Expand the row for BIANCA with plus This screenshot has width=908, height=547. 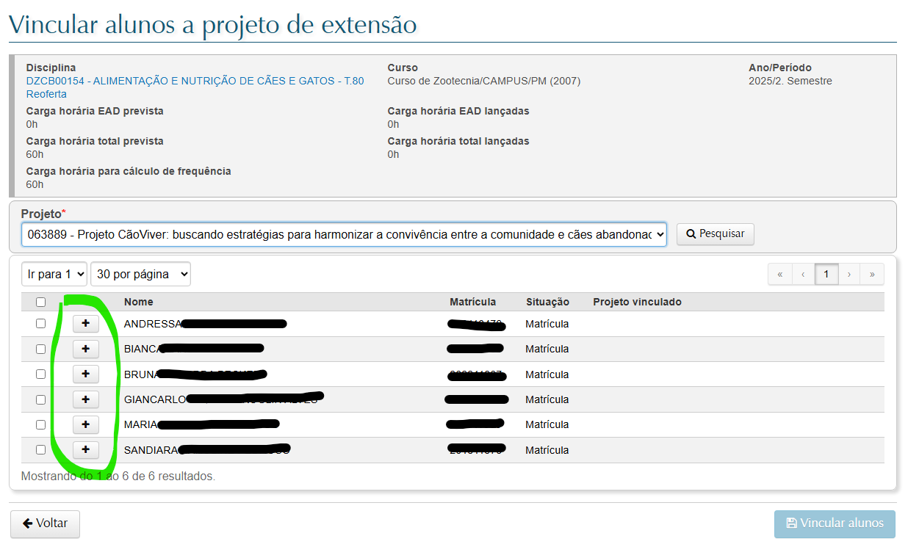coord(86,349)
